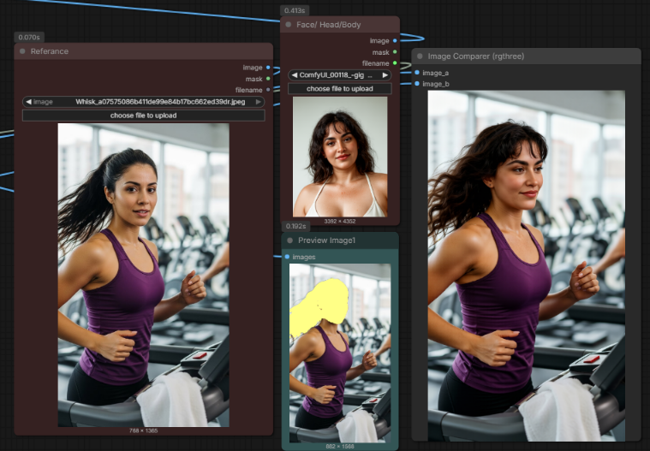Click the 0.070s timing badge above Referance
Screen dimensions: 650x451
click(x=29, y=38)
